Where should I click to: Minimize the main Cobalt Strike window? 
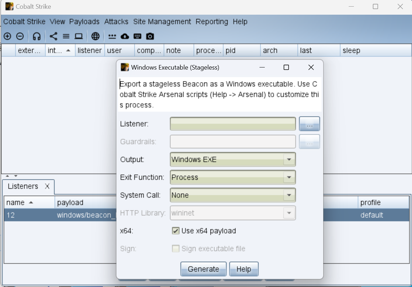pos(351,7)
